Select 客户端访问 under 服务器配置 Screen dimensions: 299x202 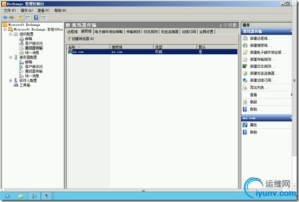coord(34,67)
